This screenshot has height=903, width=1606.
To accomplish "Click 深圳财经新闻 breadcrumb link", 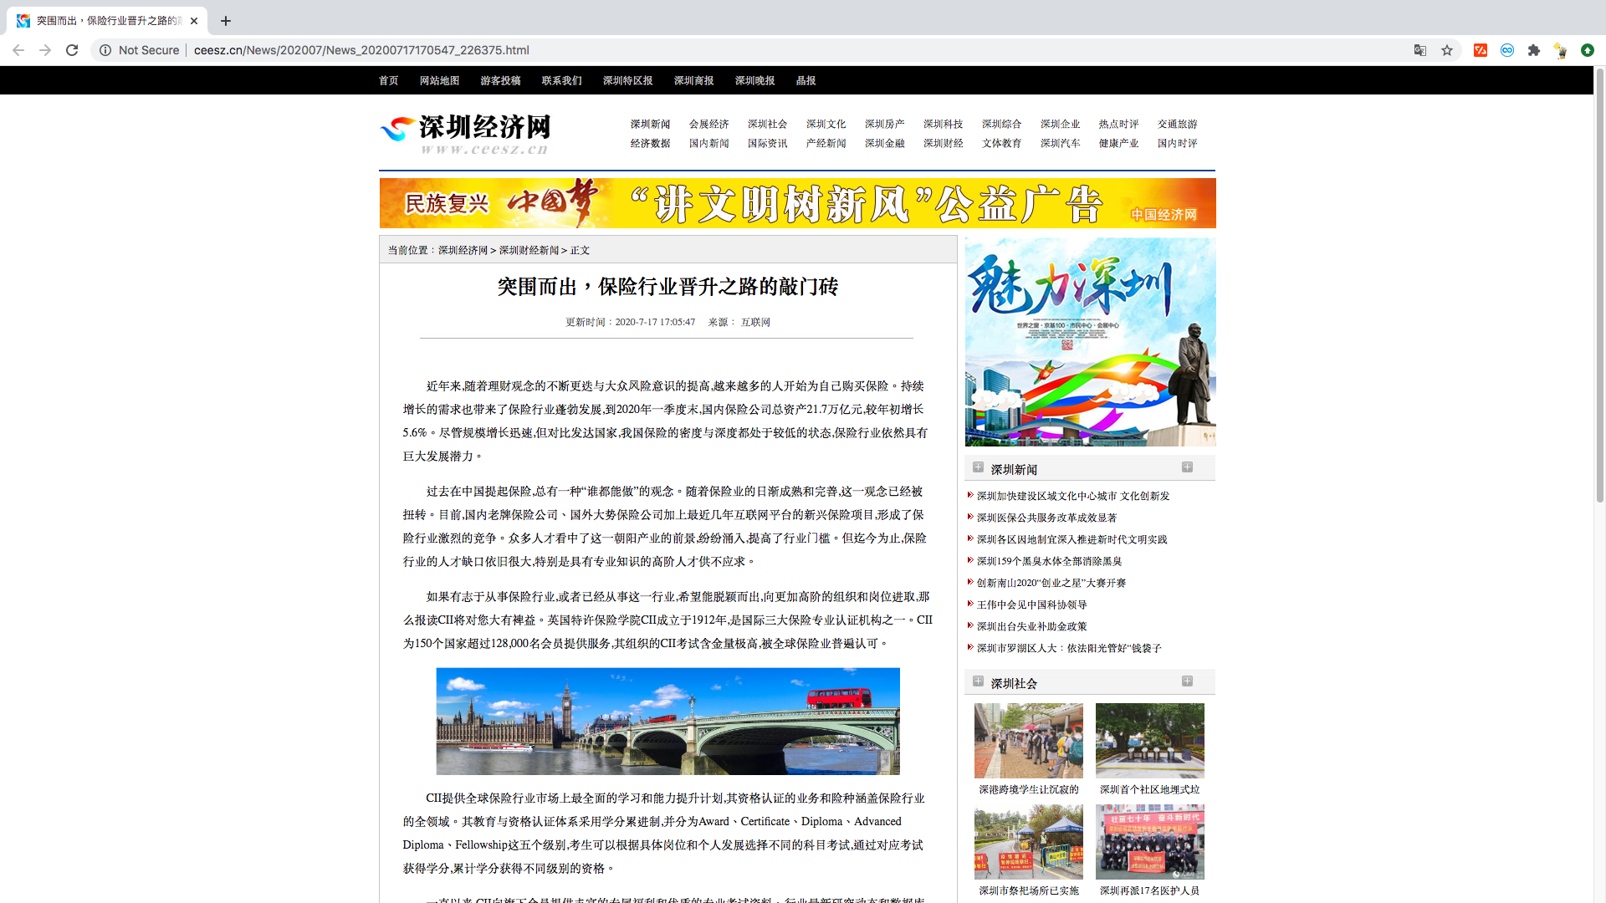I will 529,251.
